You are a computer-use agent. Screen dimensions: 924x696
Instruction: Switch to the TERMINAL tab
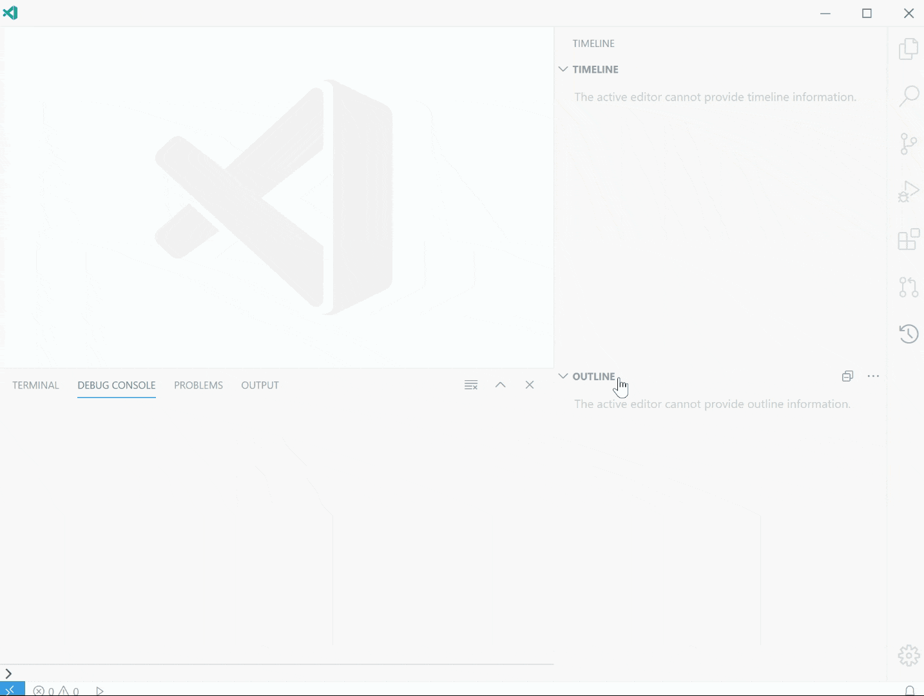[35, 385]
